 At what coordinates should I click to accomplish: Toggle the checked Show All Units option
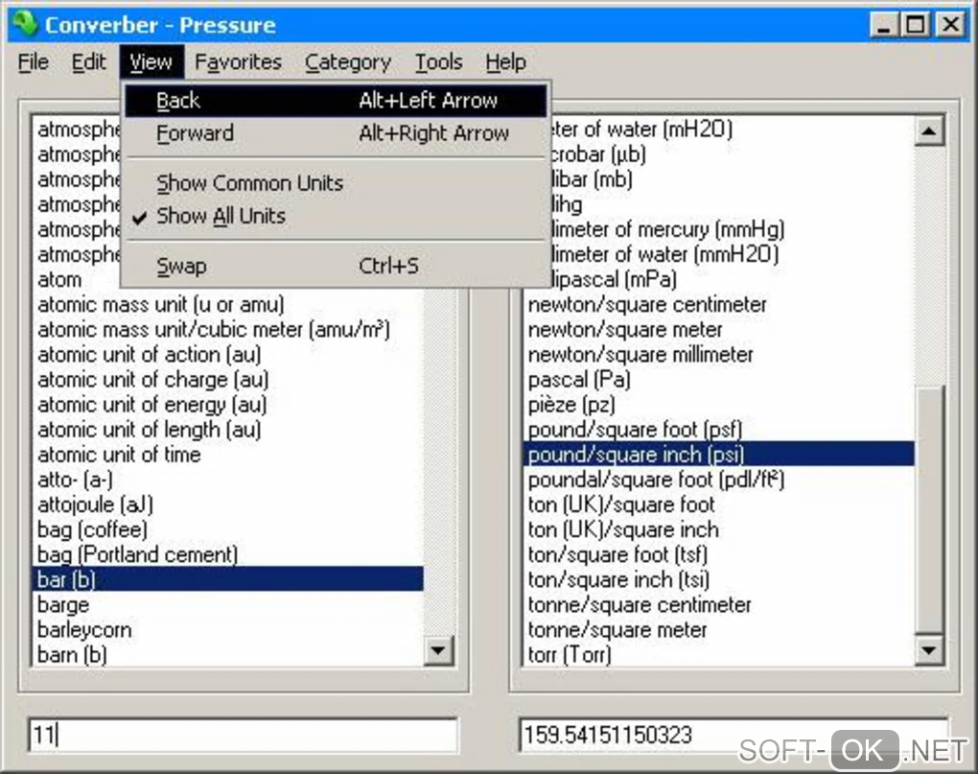(336, 216)
